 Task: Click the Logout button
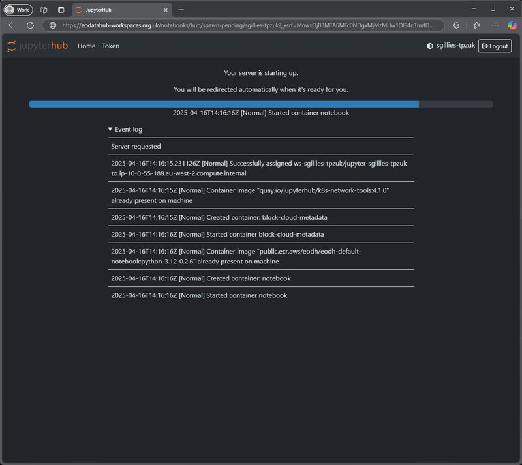tap(495, 46)
